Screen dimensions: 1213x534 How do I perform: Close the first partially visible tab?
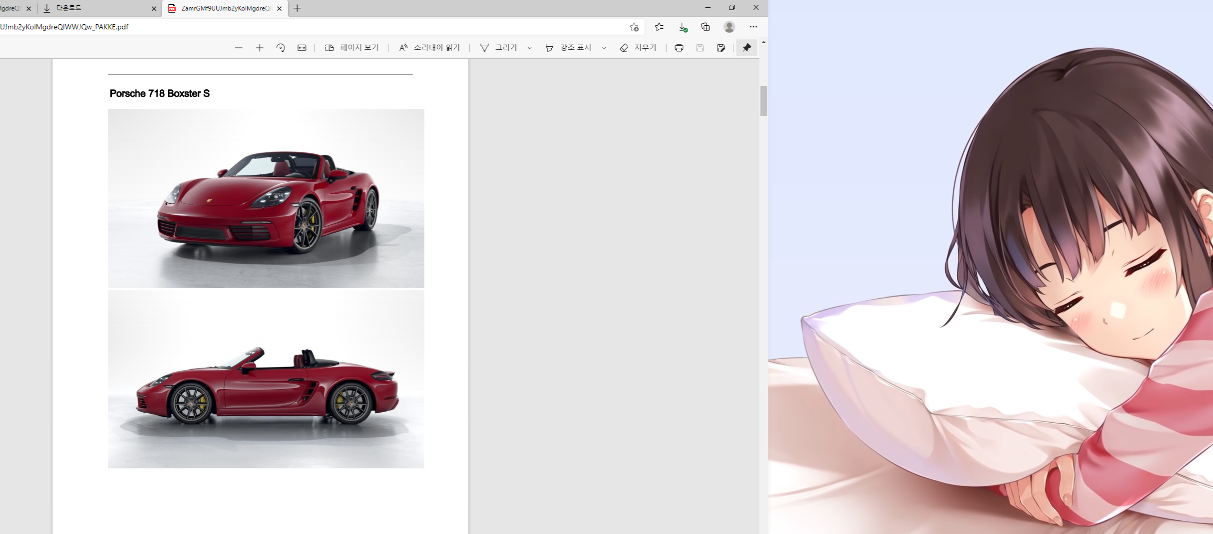pos(29,8)
